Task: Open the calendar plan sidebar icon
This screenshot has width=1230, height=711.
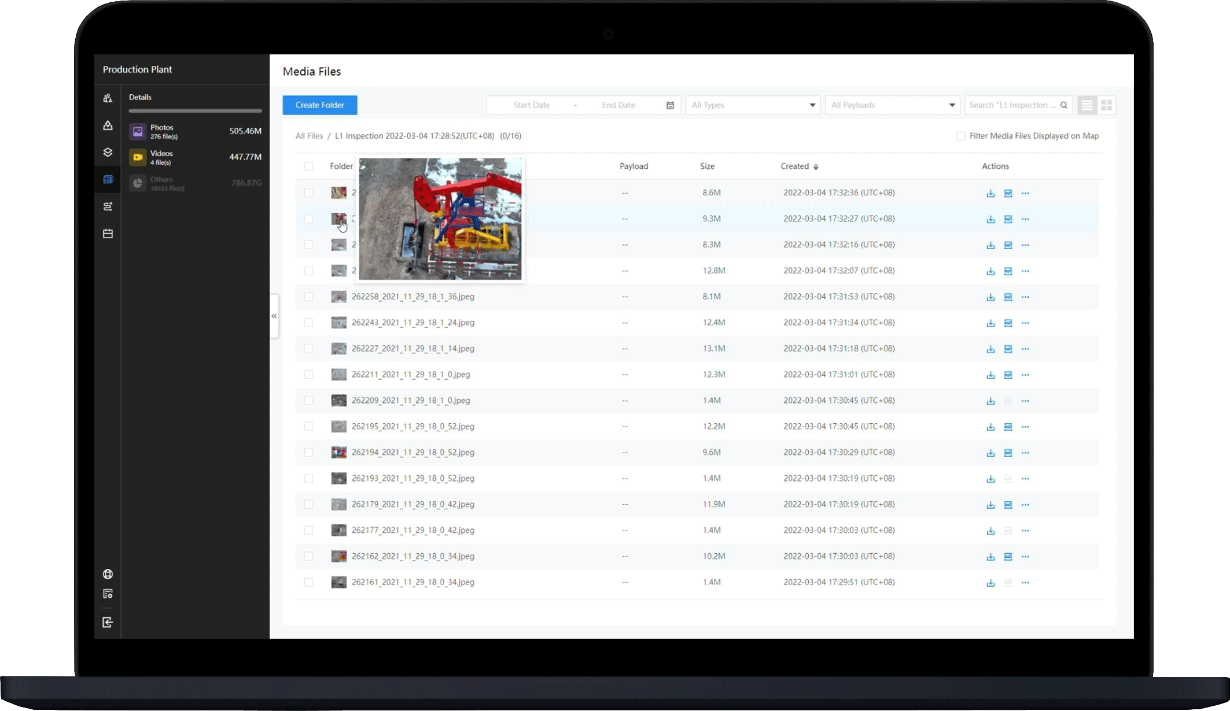Action: (x=108, y=234)
